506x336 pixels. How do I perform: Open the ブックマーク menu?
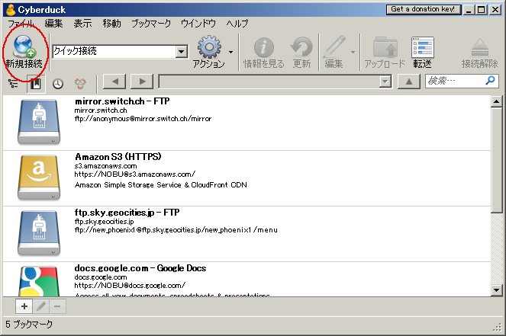click(151, 24)
